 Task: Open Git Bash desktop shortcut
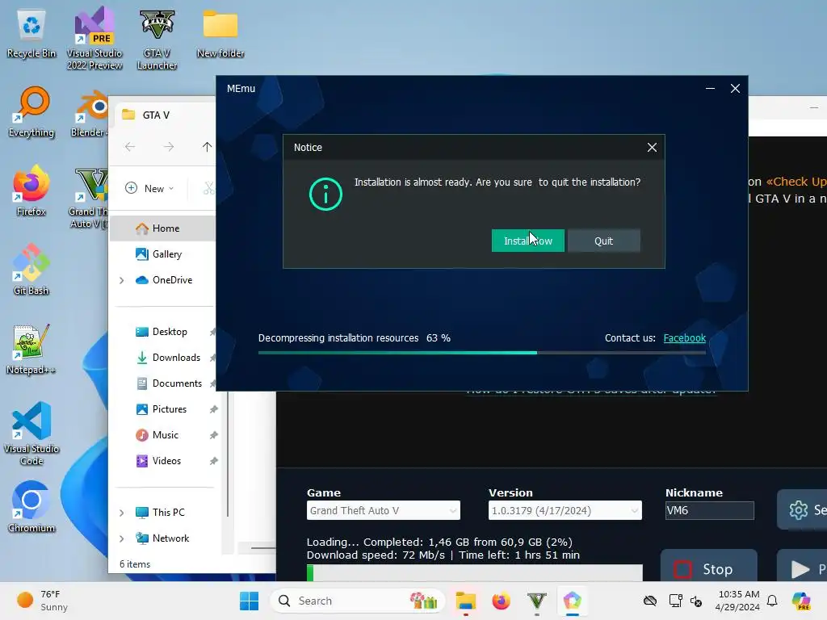(x=31, y=270)
